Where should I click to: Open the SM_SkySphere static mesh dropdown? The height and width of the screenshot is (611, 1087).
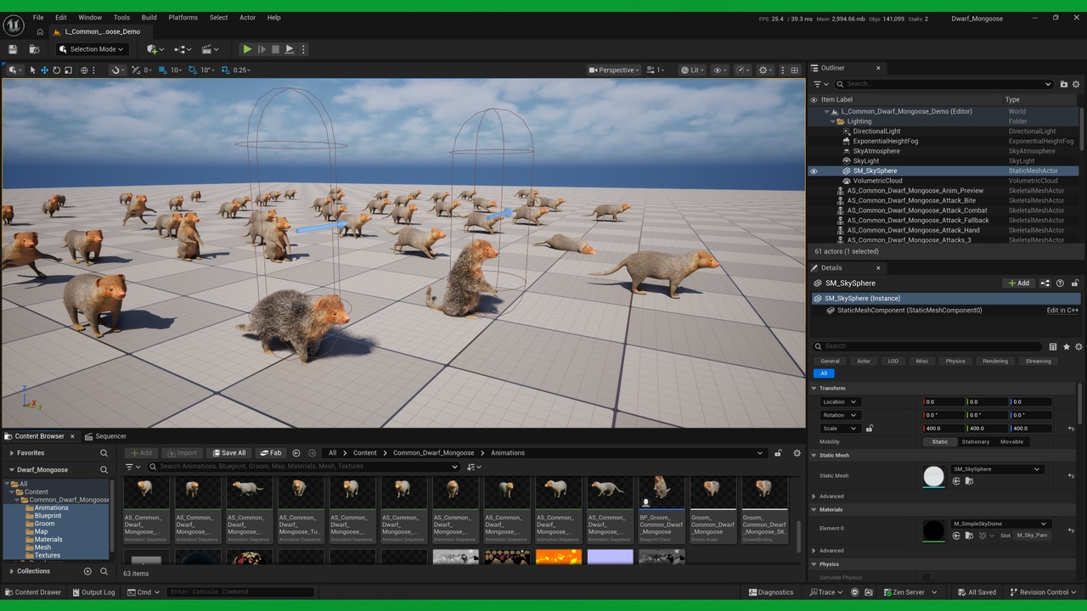(995, 469)
